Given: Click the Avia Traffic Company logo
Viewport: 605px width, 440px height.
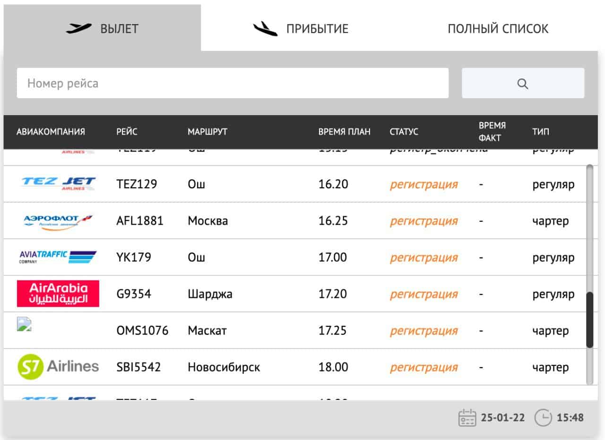Looking at the screenshot, I should 58,257.
